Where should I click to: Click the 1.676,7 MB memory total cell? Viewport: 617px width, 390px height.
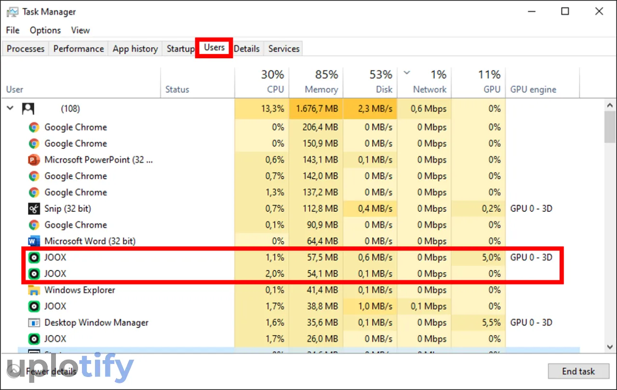pos(316,109)
